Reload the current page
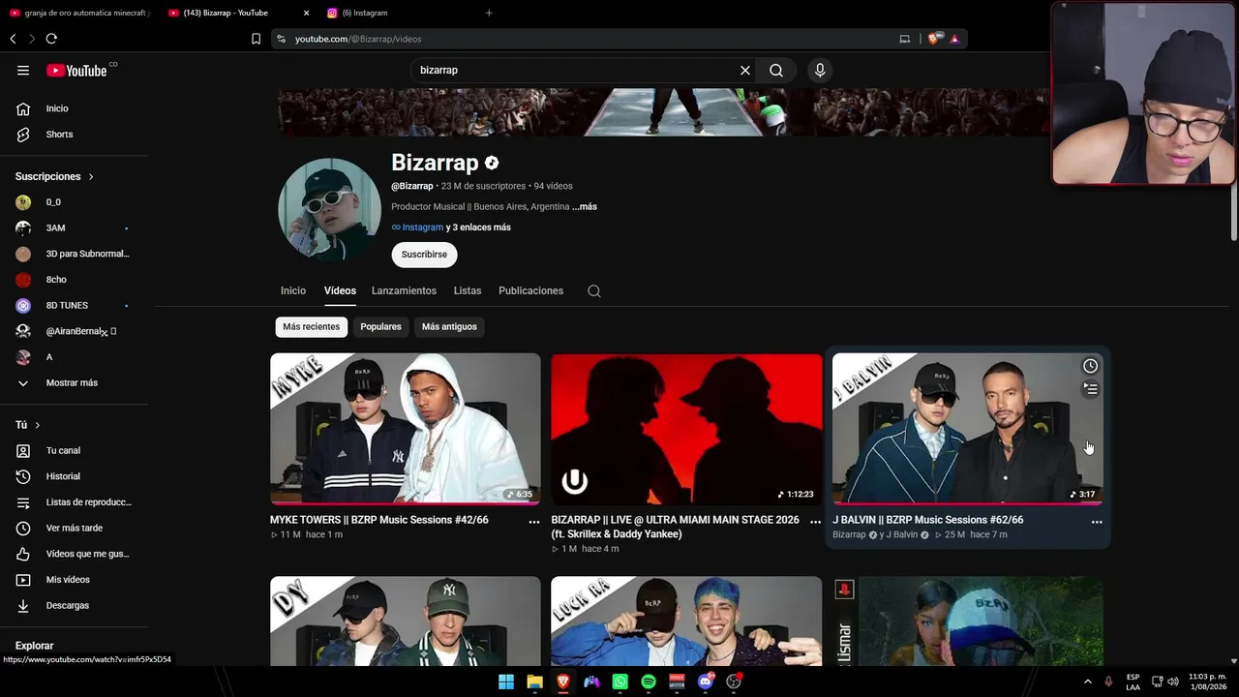 (51, 39)
